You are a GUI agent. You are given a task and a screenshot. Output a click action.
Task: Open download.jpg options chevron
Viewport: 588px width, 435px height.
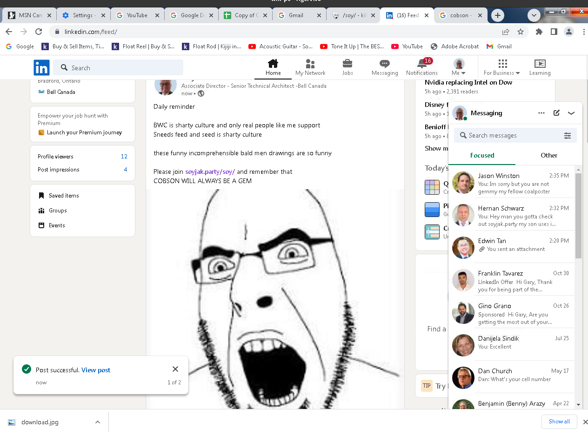tap(98, 422)
